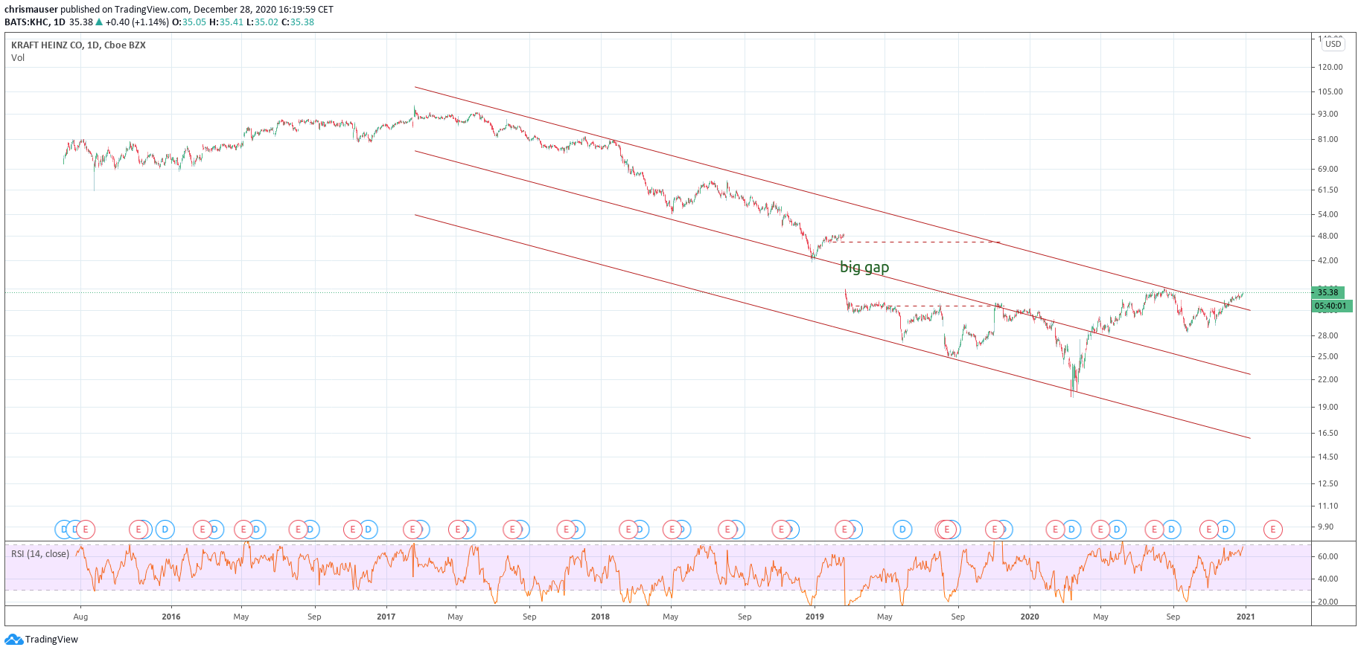Open the dividend marker in early 2020

(1071, 530)
